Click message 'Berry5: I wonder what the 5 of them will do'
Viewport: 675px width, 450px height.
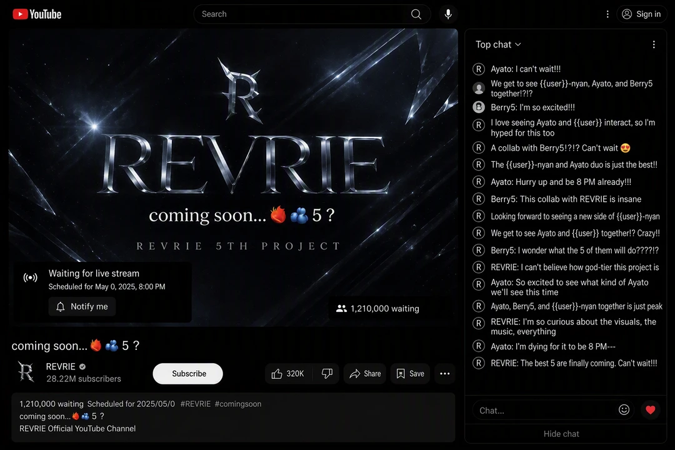point(574,250)
